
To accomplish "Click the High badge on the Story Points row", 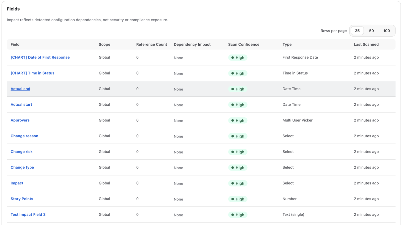I will pos(238,199).
